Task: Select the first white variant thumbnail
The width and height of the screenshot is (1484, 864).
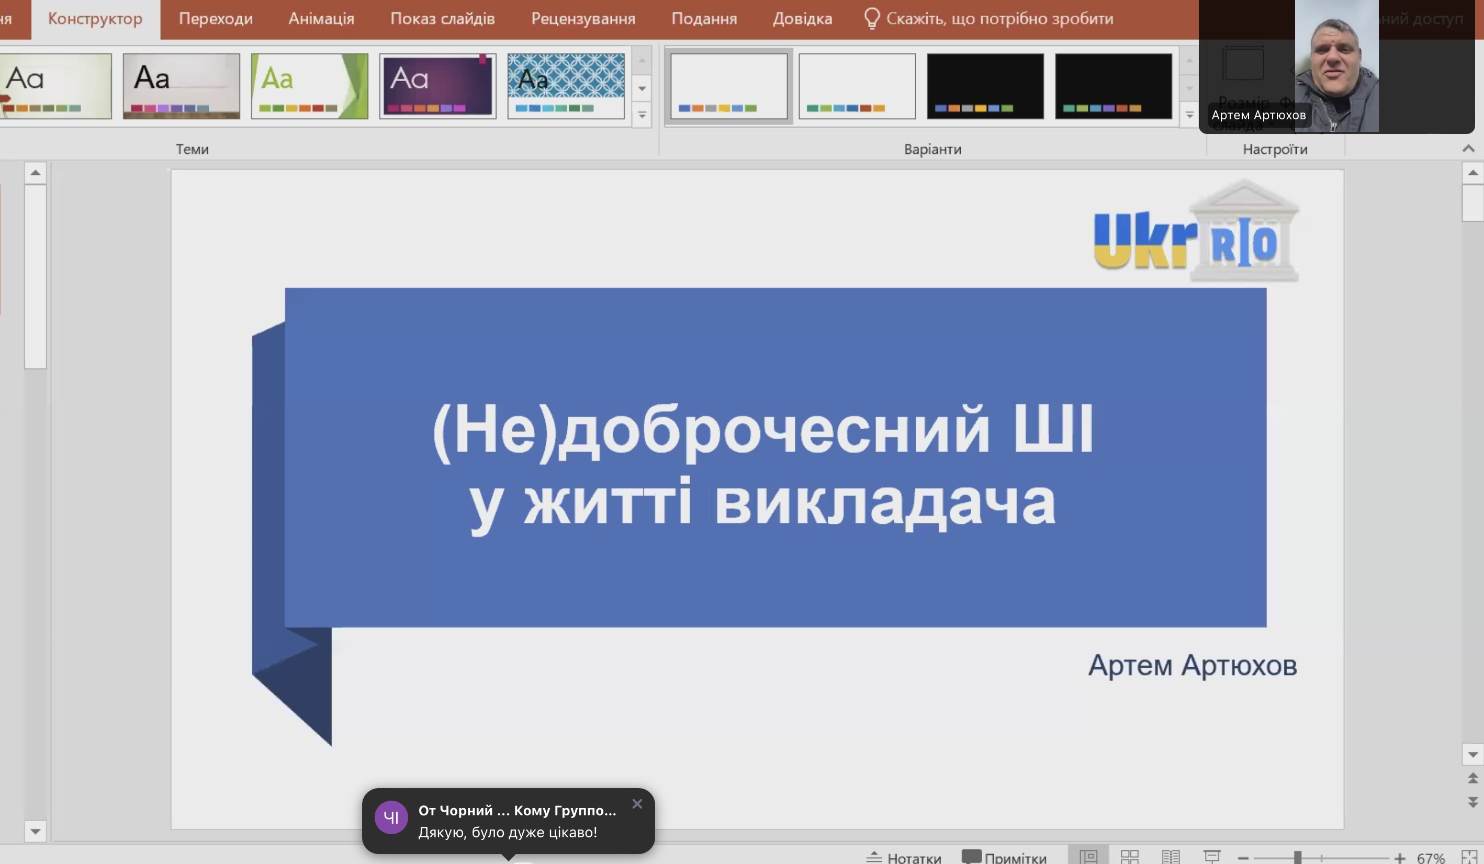Action: tap(728, 86)
